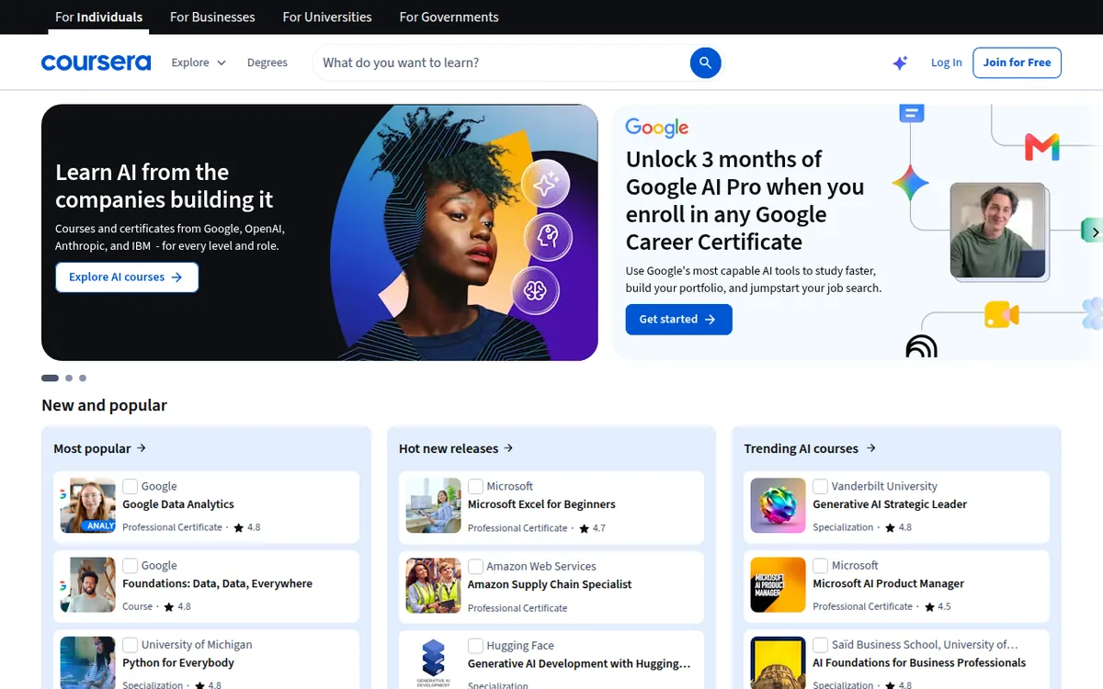The height and width of the screenshot is (689, 1103).
Task: Open Python for Everybody course link
Action: 178,662
